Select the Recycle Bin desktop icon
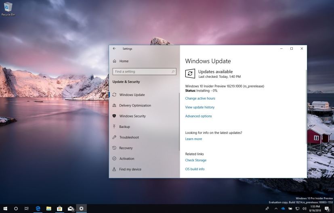334x213 pixels. click(8, 9)
